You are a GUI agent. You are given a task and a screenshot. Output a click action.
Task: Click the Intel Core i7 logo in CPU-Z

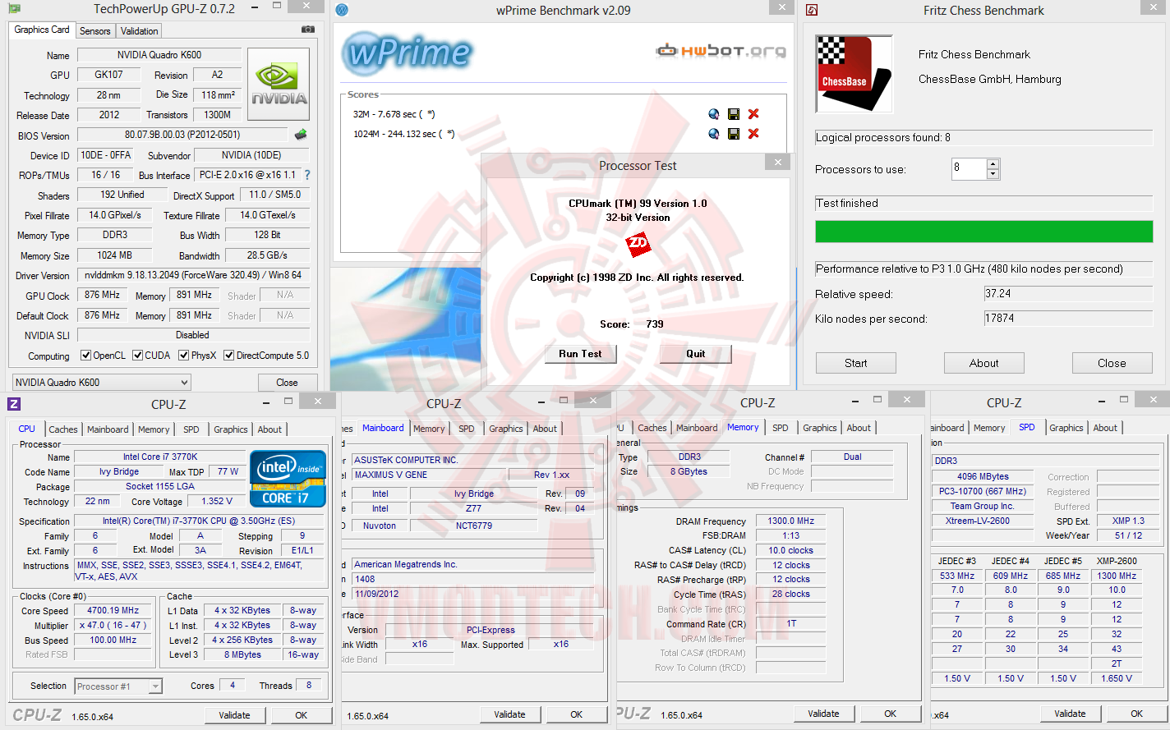[288, 479]
